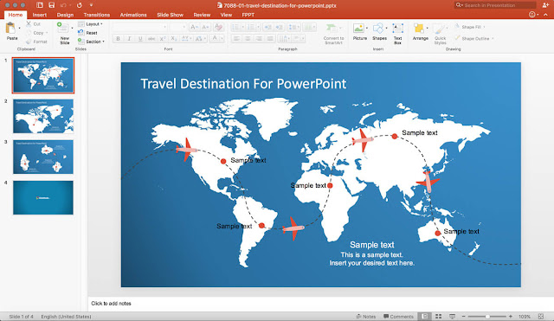554x321 pixels.
Task: Open the Shape Fill dropdown
Action: coord(470,27)
